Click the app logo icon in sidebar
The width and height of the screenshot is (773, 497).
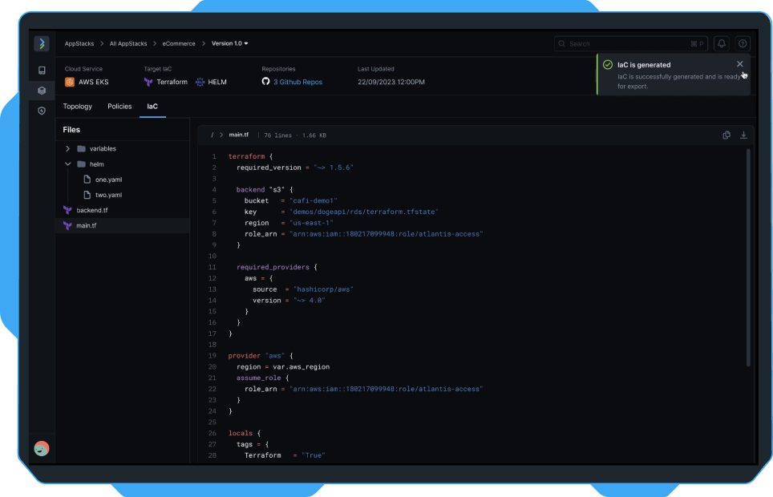[42, 43]
